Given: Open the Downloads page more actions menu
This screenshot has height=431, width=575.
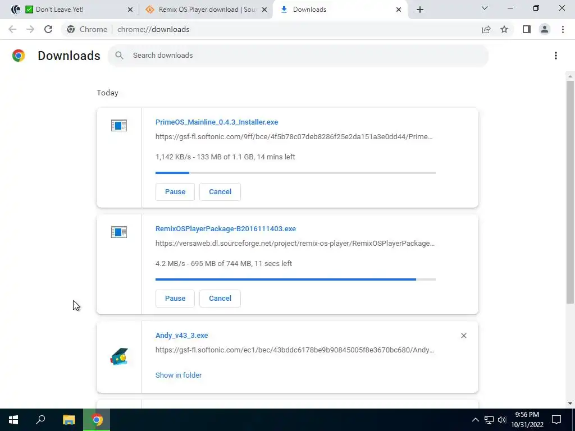Looking at the screenshot, I should [x=556, y=56].
